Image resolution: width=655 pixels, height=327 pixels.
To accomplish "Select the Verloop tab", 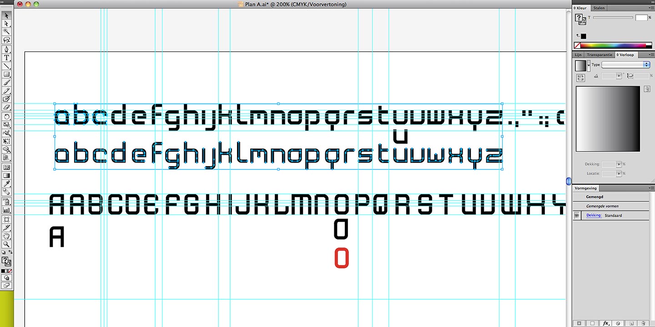I will (x=626, y=55).
